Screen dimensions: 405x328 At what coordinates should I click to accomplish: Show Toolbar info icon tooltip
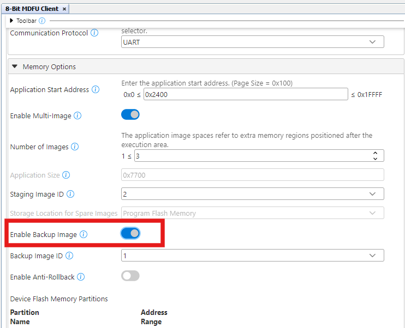pyautogui.click(x=43, y=21)
